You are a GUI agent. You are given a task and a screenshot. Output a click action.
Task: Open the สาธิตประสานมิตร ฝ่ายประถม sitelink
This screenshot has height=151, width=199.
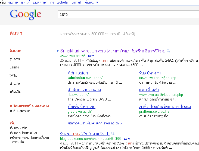(165, 107)
